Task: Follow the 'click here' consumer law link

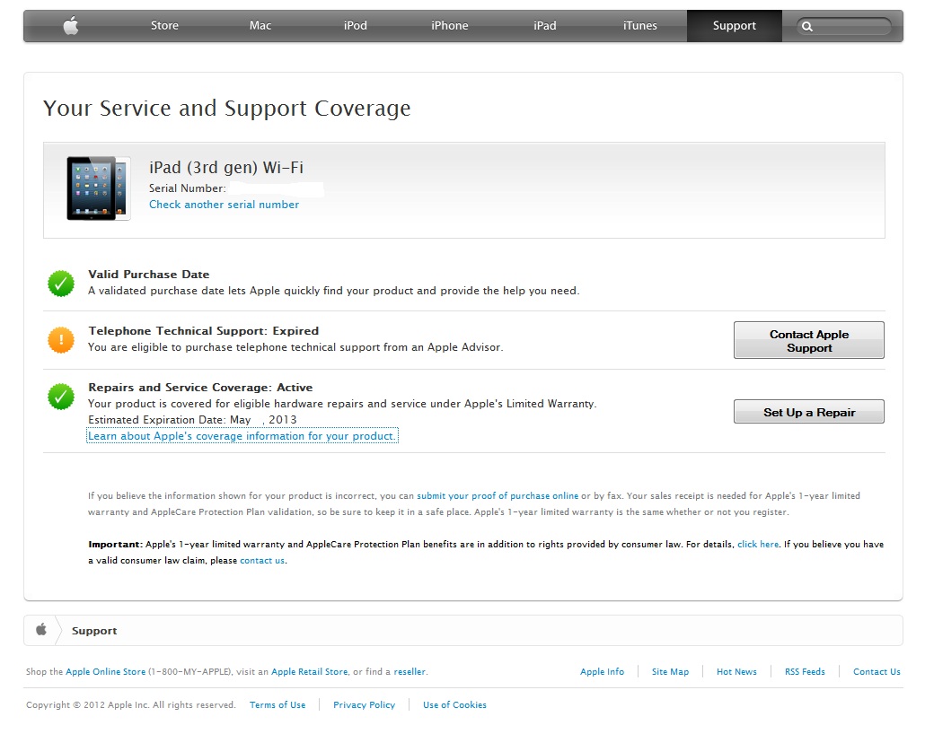Action: tap(758, 544)
